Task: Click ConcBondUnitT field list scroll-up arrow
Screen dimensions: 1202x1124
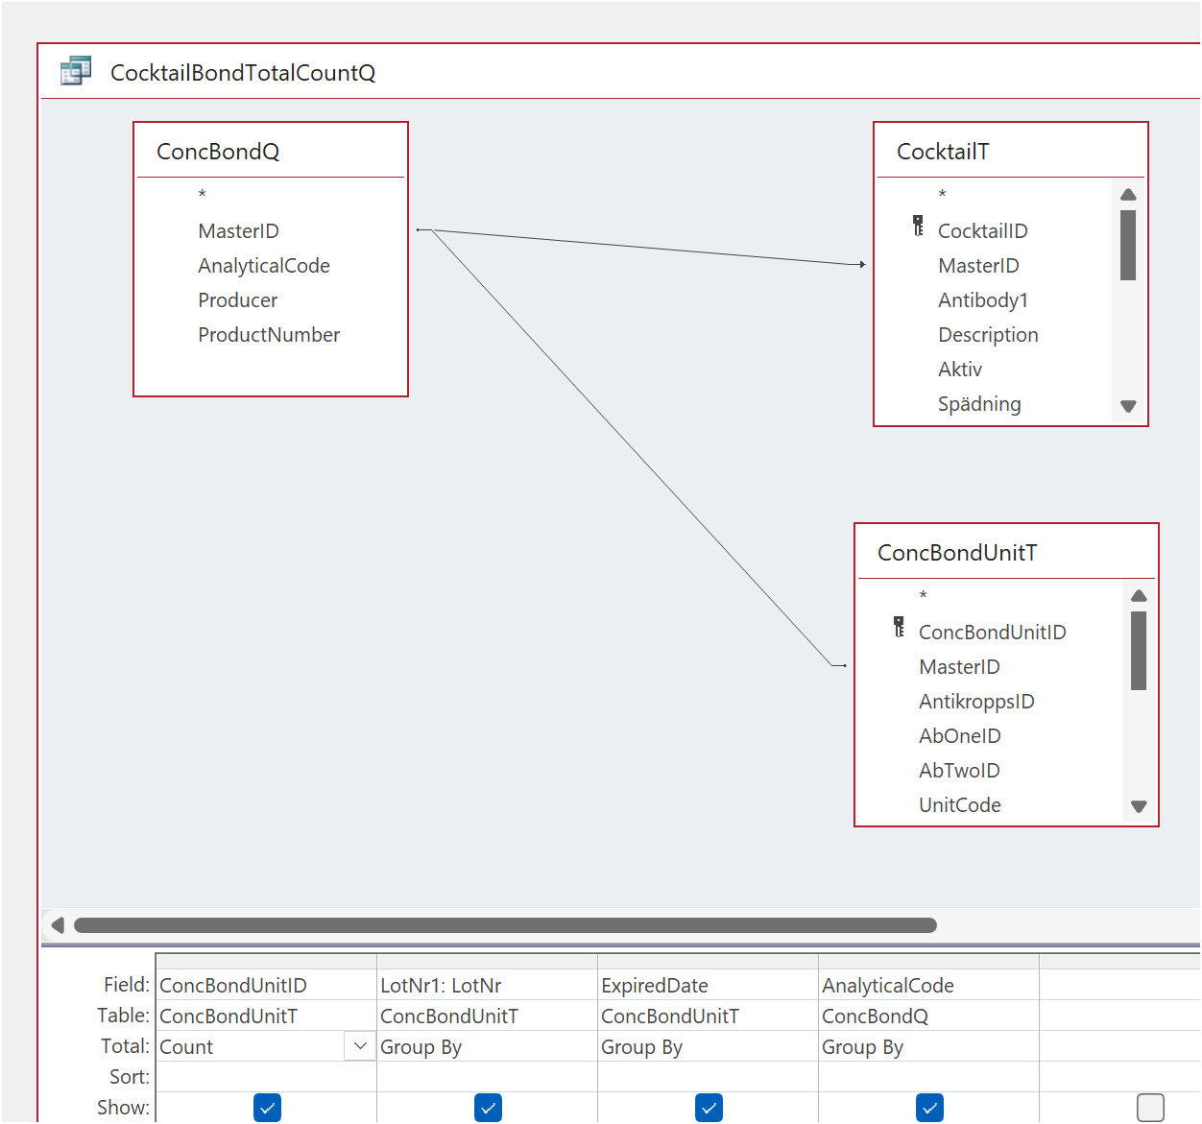Action: (1139, 596)
